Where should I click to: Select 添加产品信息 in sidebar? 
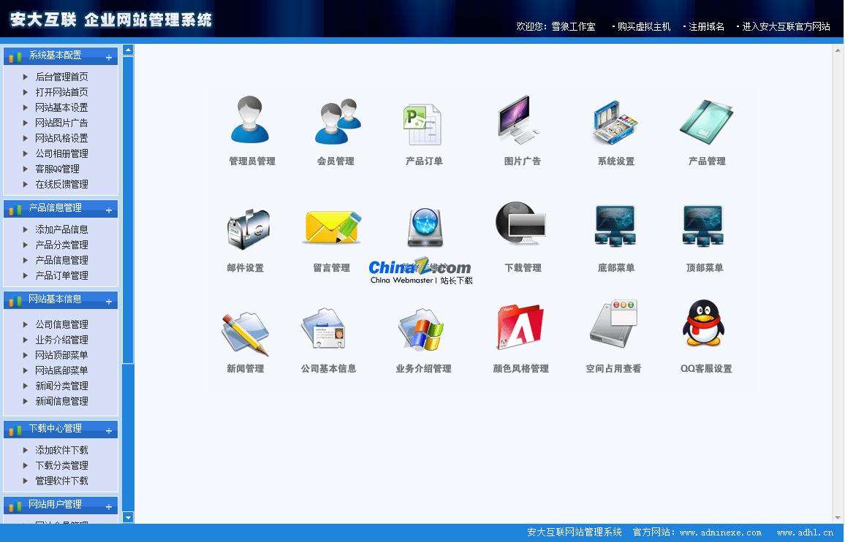(x=61, y=229)
